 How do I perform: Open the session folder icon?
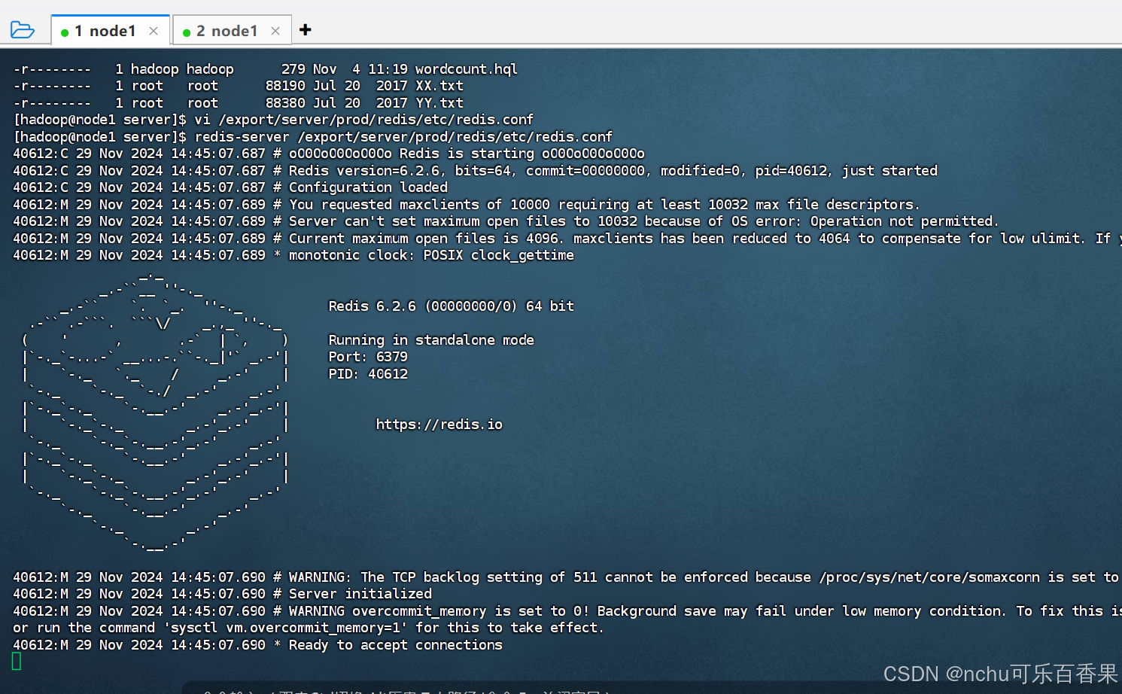pos(23,30)
